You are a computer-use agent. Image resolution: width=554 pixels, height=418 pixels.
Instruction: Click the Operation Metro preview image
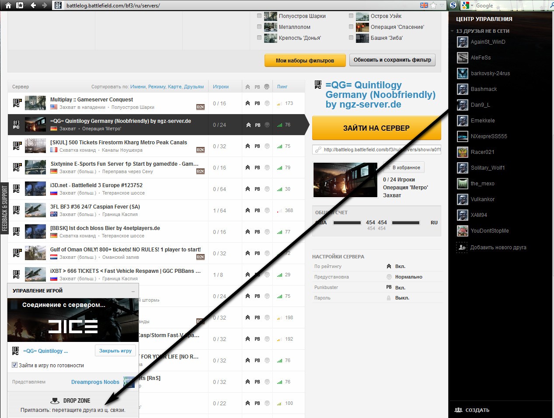345,180
